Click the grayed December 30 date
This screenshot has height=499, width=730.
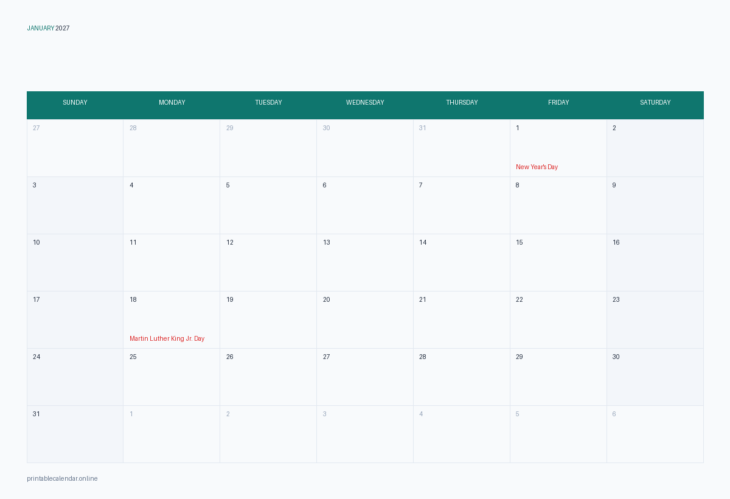[x=327, y=128]
